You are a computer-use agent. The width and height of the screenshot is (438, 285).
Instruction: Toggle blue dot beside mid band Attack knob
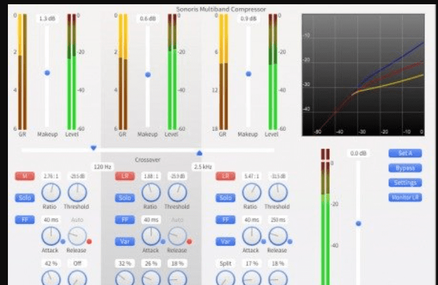pos(163,241)
